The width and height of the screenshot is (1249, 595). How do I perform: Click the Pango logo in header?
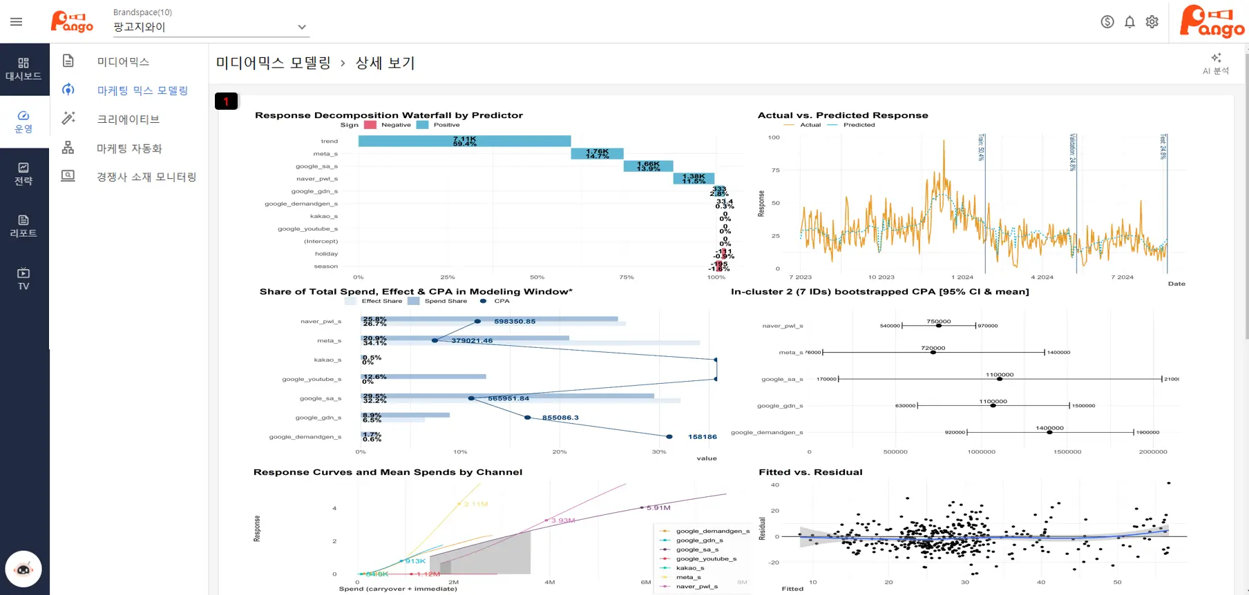coord(72,22)
